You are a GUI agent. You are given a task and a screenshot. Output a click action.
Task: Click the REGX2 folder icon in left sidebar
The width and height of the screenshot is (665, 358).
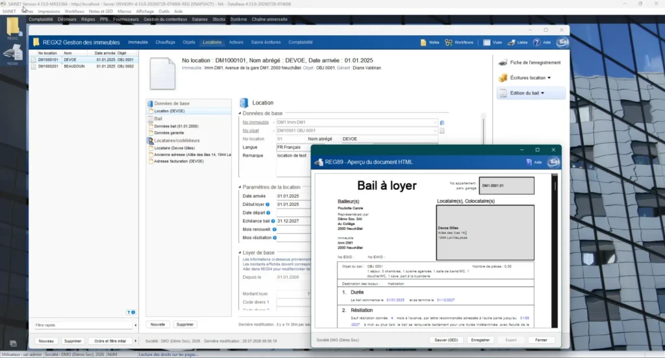tap(13, 27)
